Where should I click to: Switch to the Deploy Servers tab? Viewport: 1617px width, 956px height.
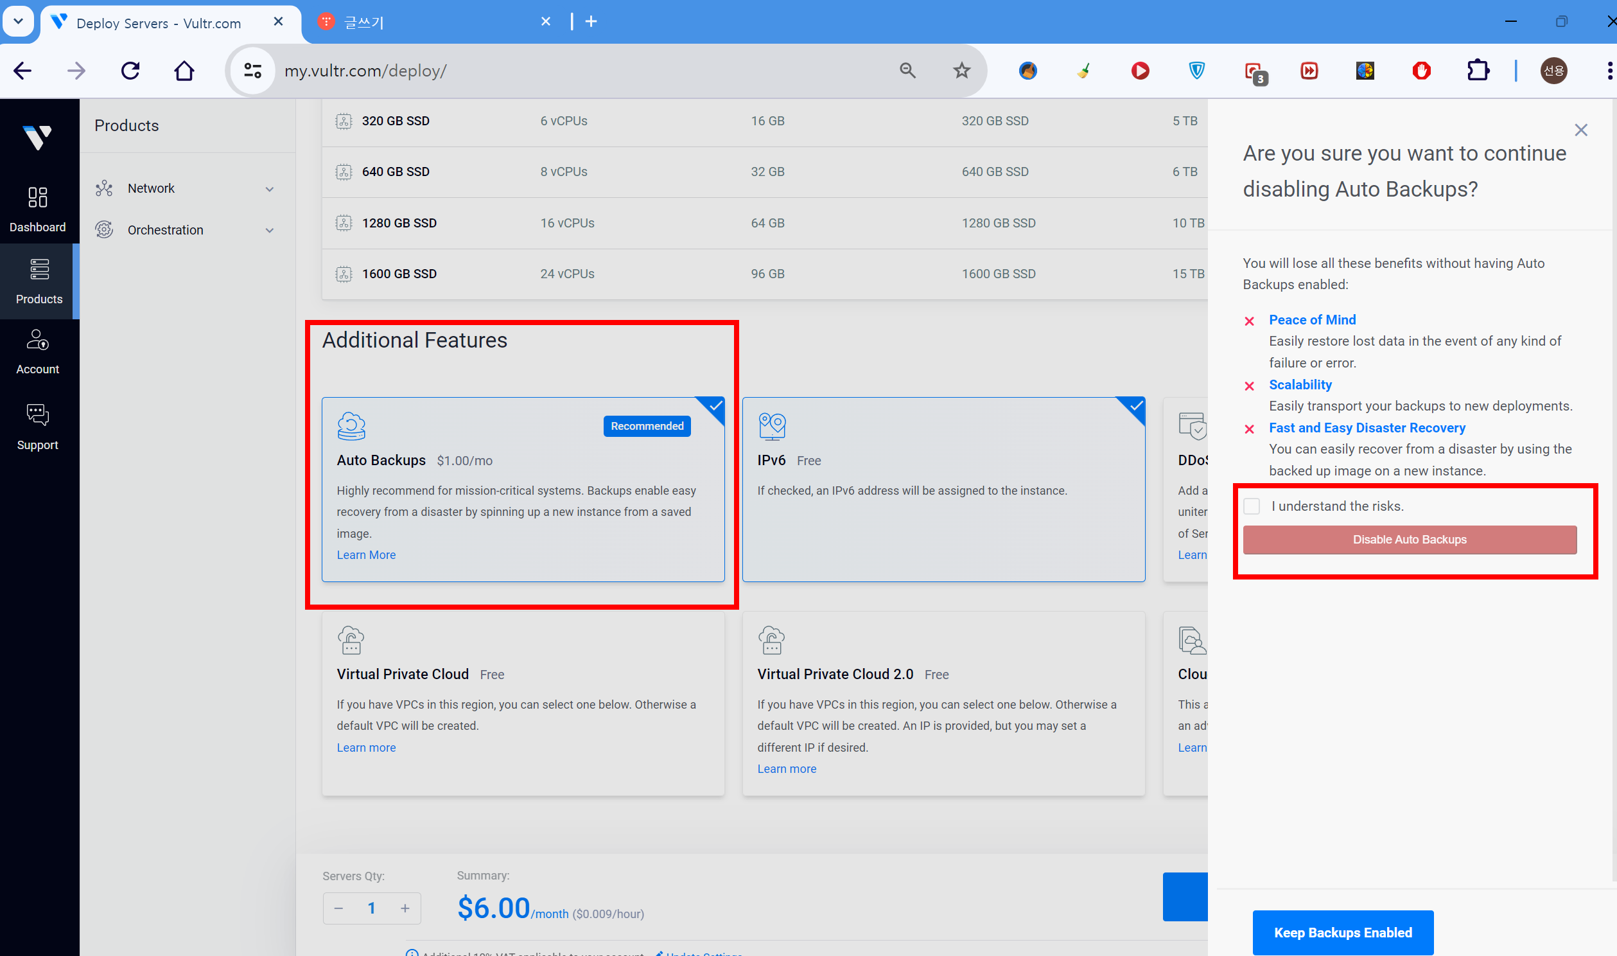[x=171, y=22]
